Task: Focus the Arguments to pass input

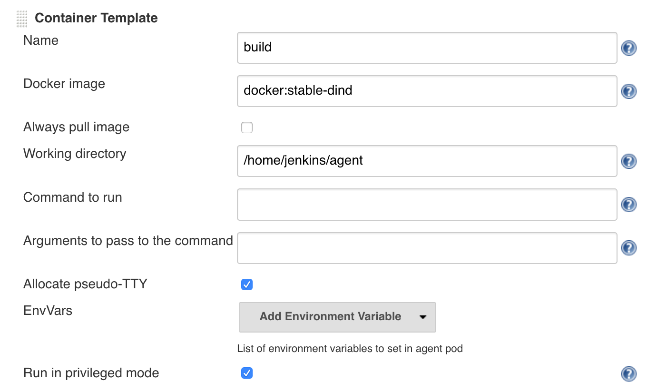Action: tap(427, 248)
